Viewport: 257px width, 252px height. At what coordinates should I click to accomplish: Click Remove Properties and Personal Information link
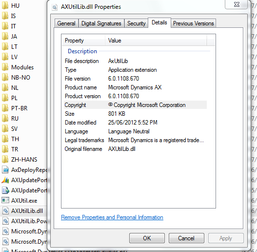(112, 217)
